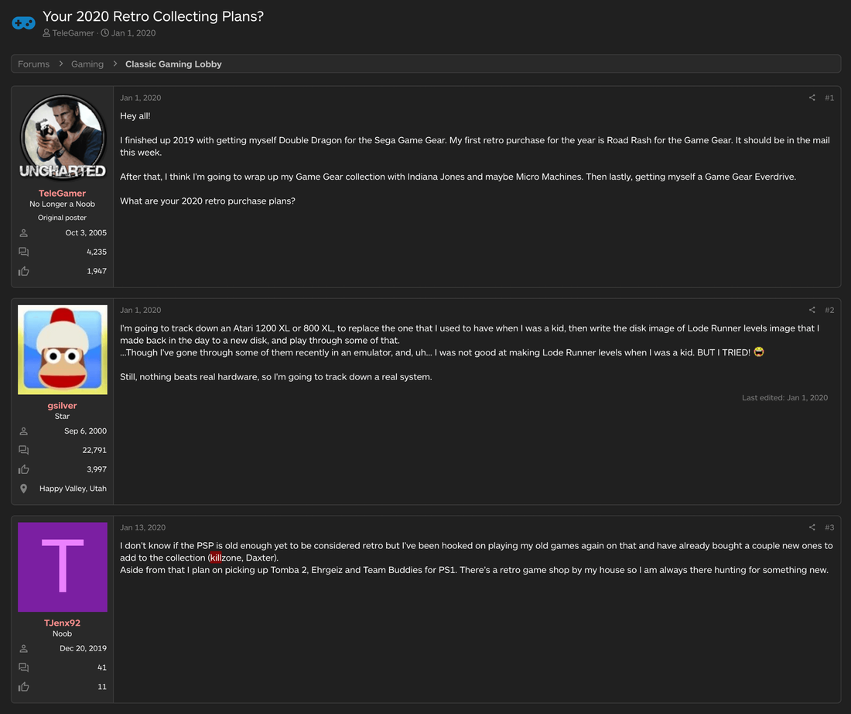Click the blue gamepad forum icon
Image resolution: width=851 pixels, height=714 pixels.
tap(23, 23)
